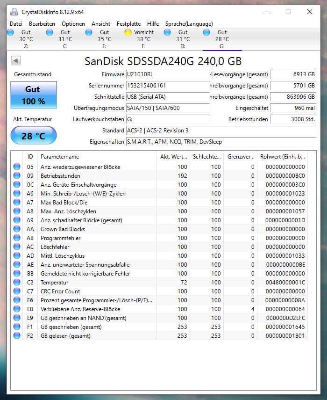Select drive C: status icon
This screenshot has width=327, height=400.
click(50, 32)
